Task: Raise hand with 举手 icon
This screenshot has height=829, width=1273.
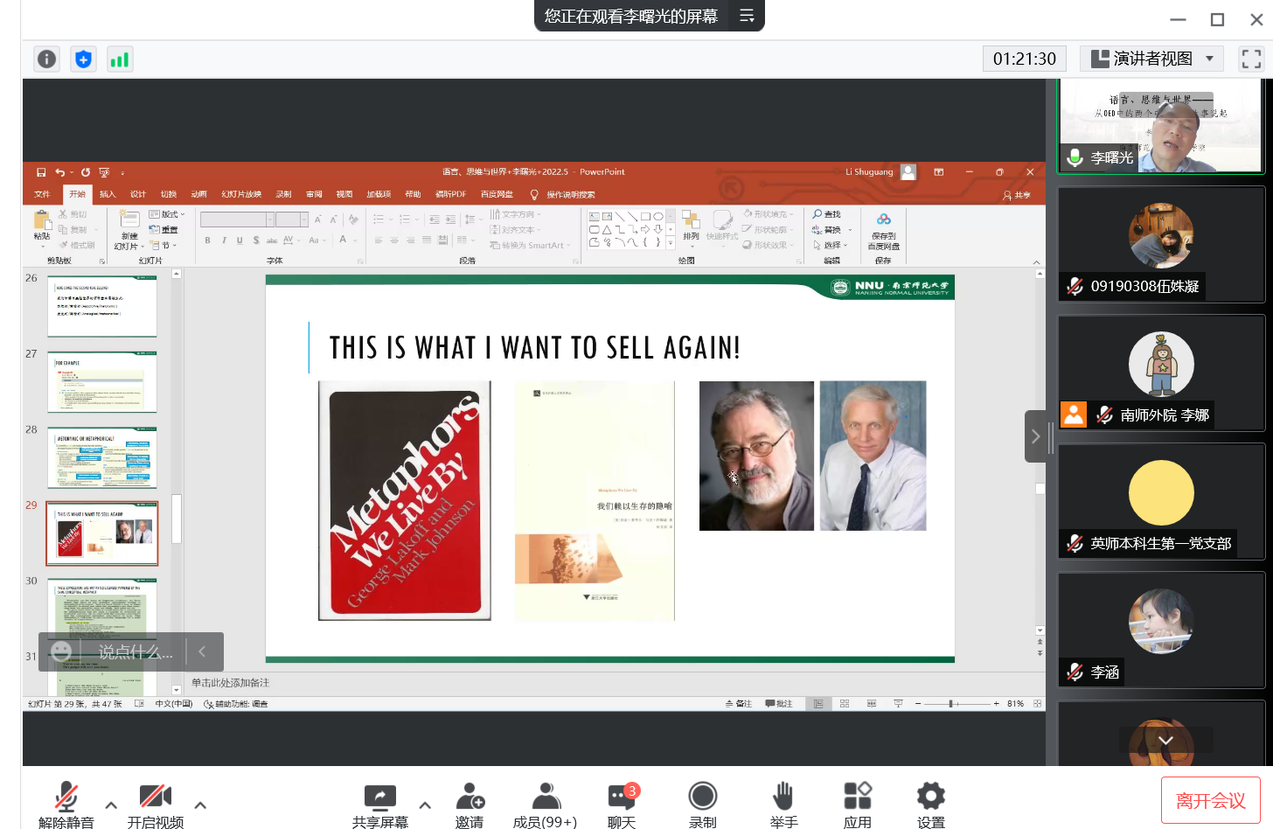Action: point(783,804)
